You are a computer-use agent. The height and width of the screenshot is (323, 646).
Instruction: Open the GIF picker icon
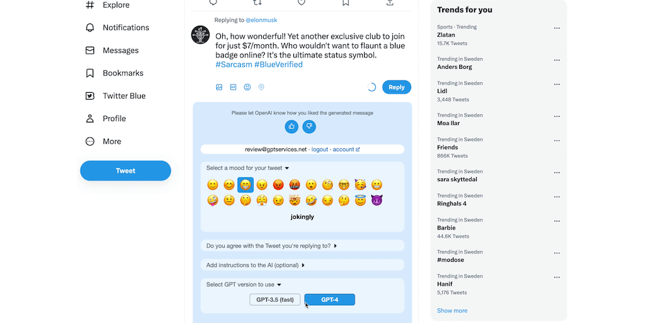[233, 87]
